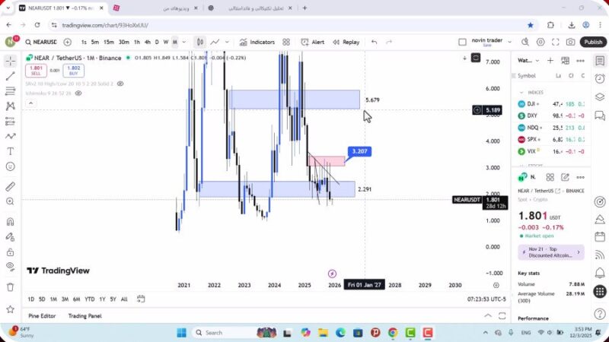Pick the text annotation tool

(x=10, y=151)
